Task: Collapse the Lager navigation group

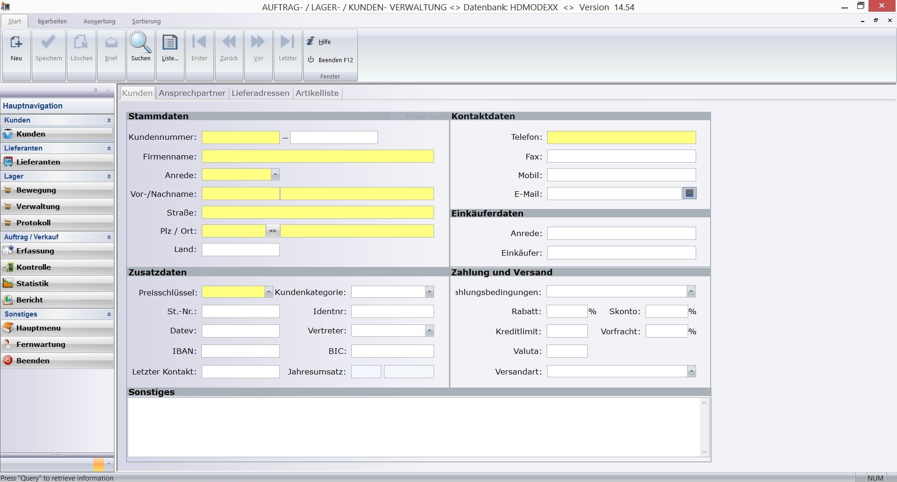Action: click(109, 176)
